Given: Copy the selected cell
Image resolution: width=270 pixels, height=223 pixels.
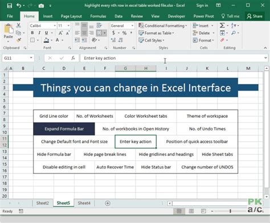Looking at the screenshot, I should point(18,33).
